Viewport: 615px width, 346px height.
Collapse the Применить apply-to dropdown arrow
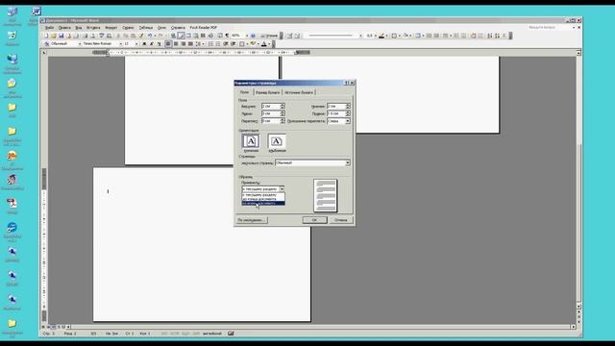pyautogui.click(x=282, y=189)
